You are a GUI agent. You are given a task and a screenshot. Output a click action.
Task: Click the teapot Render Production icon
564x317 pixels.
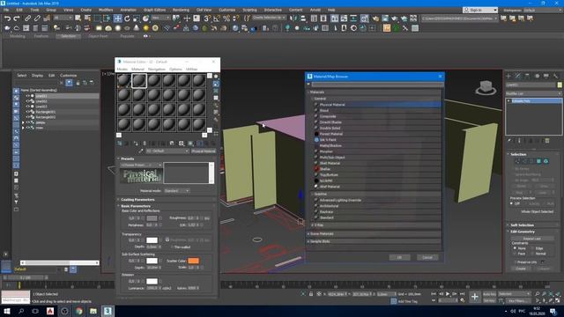(395, 18)
